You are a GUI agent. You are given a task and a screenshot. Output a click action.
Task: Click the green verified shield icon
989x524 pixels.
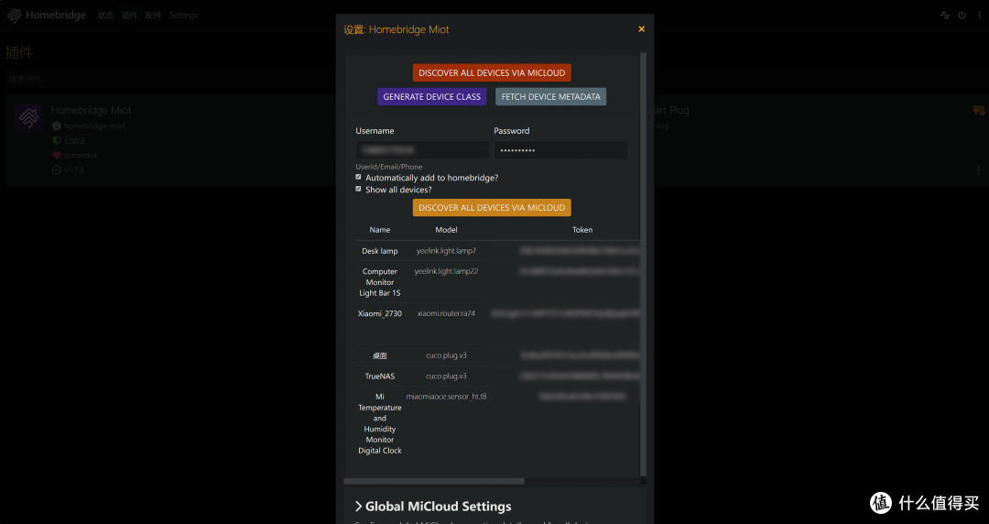(x=56, y=140)
